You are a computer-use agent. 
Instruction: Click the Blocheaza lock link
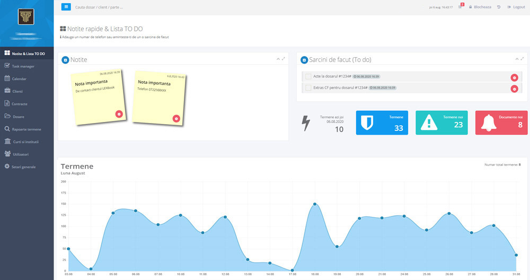[x=480, y=7]
